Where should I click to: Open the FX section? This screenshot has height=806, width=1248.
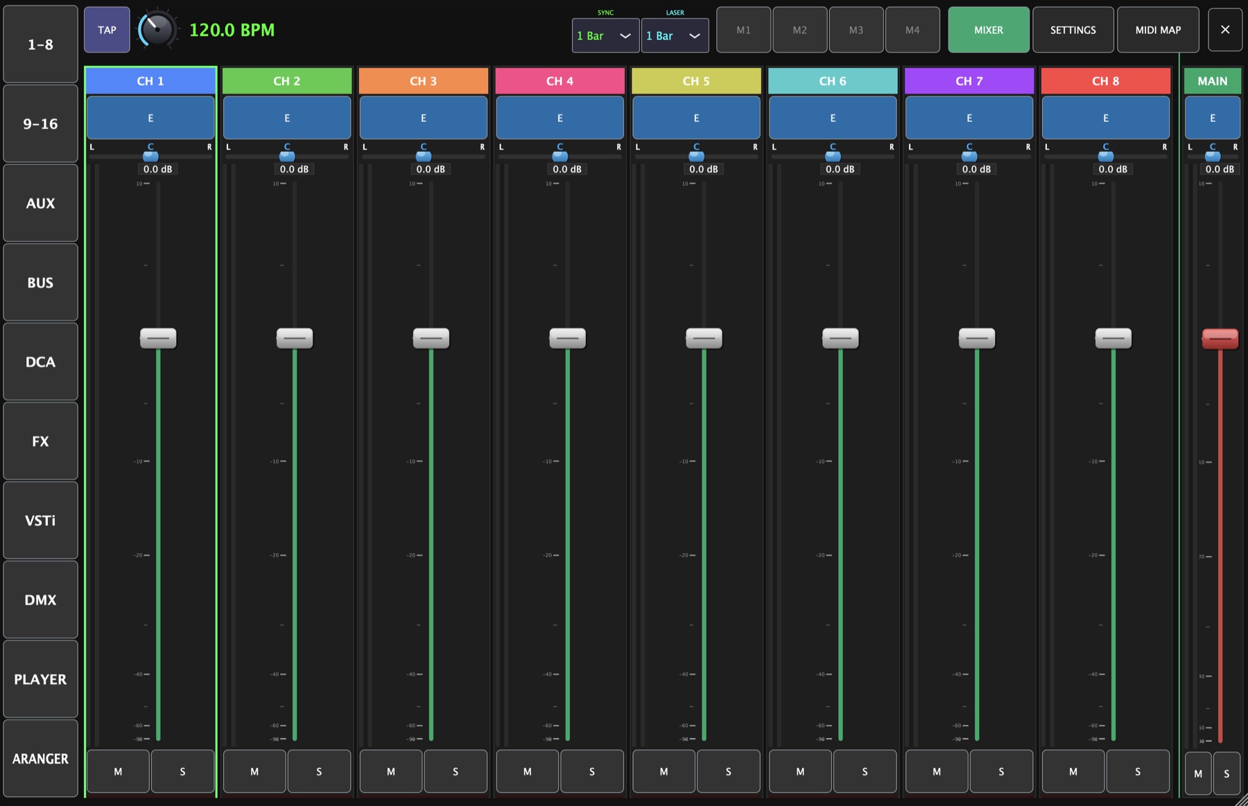(x=40, y=441)
